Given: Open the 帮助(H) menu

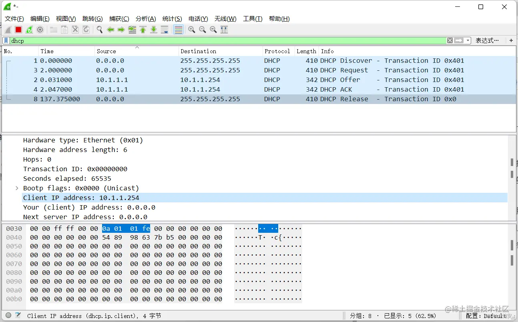Looking at the screenshot, I should [x=279, y=19].
